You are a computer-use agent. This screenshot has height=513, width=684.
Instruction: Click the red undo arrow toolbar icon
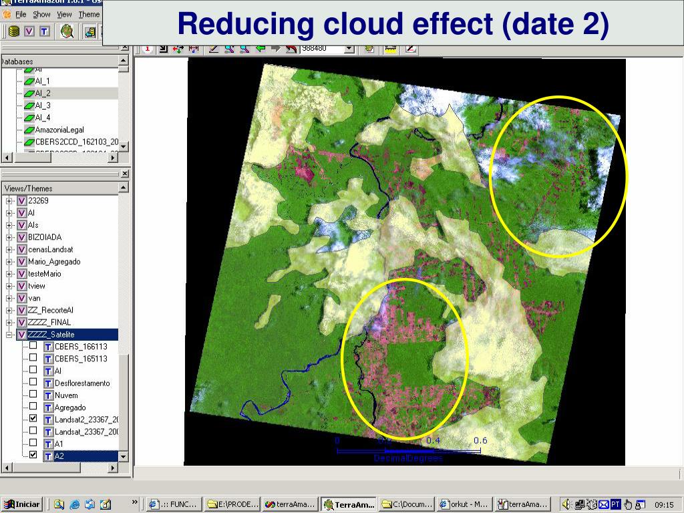[x=291, y=49]
